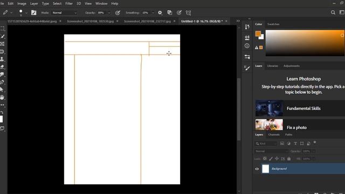This screenshot has width=345, height=194.
Task: Open the brush preset picker arrow
Action: coord(26,13)
